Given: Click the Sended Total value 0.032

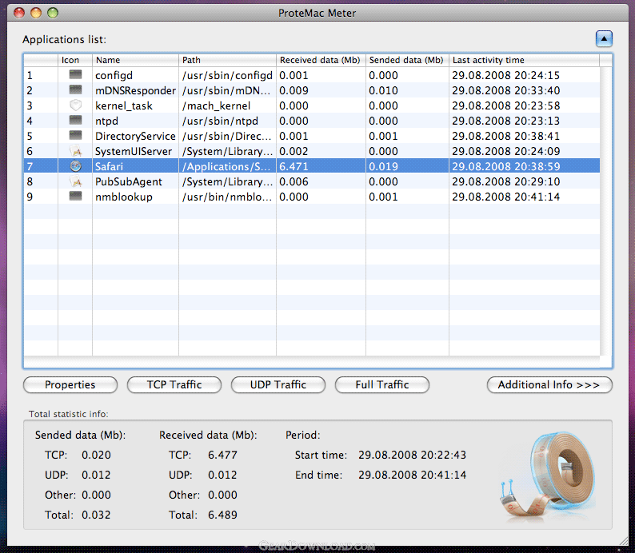Looking at the screenshot, I should pyautogui.click(x=96, y=515).
